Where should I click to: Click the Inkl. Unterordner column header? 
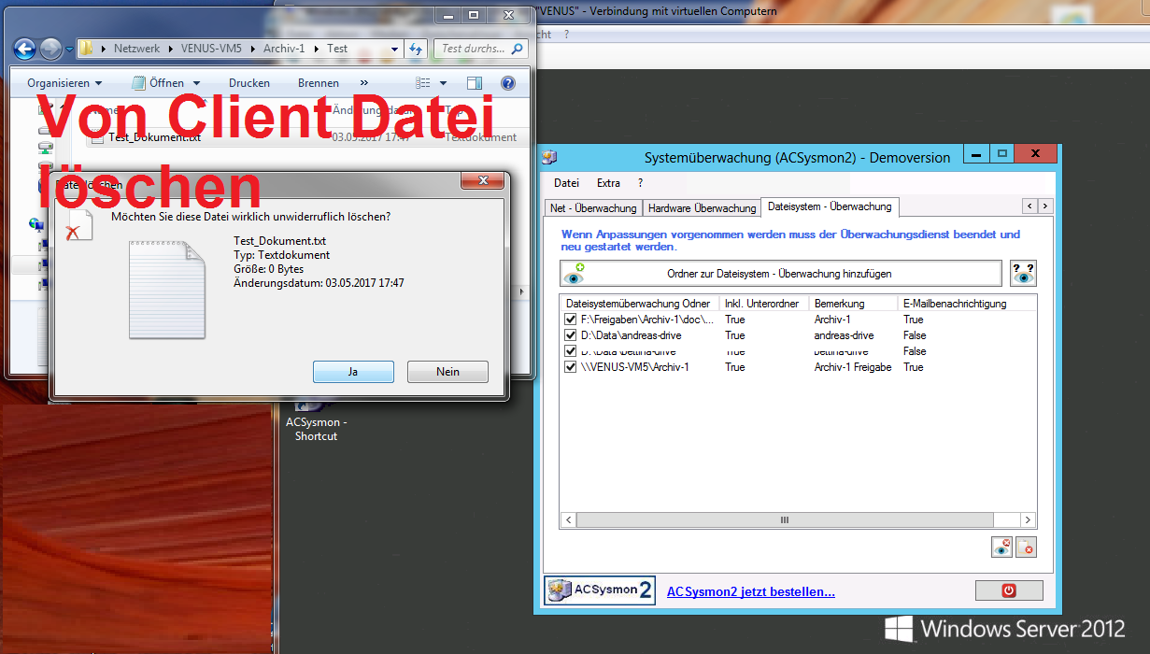pos(763,304)
